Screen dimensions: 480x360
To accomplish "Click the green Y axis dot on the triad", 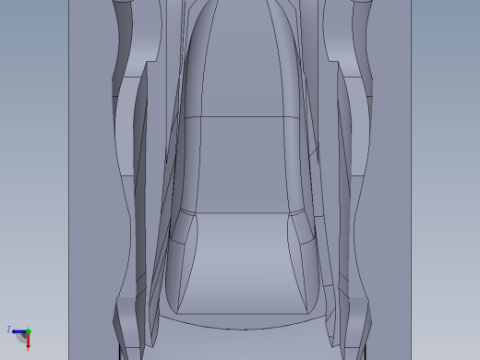I will (x=29, y=331).
